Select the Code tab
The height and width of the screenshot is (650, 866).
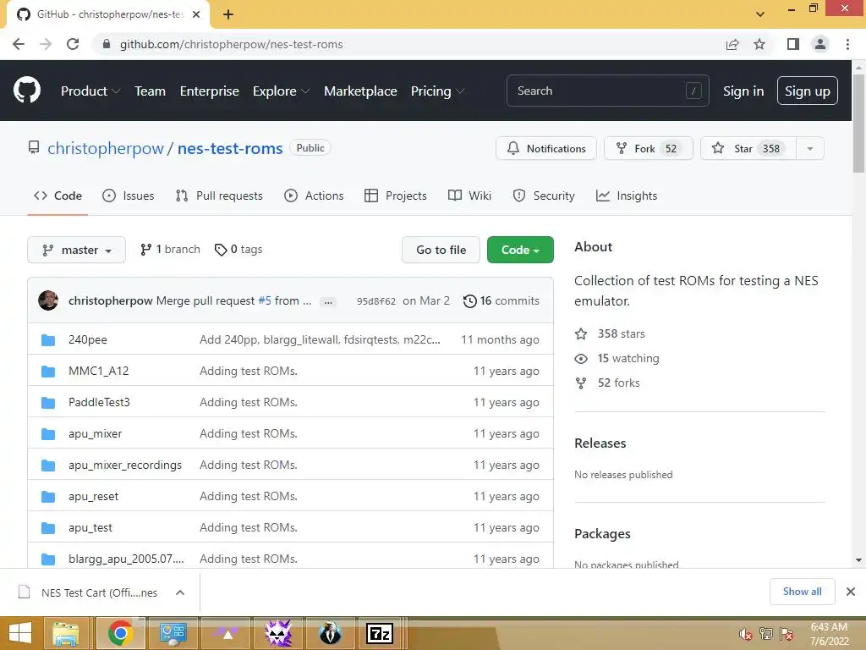click(x=58, y=196)
